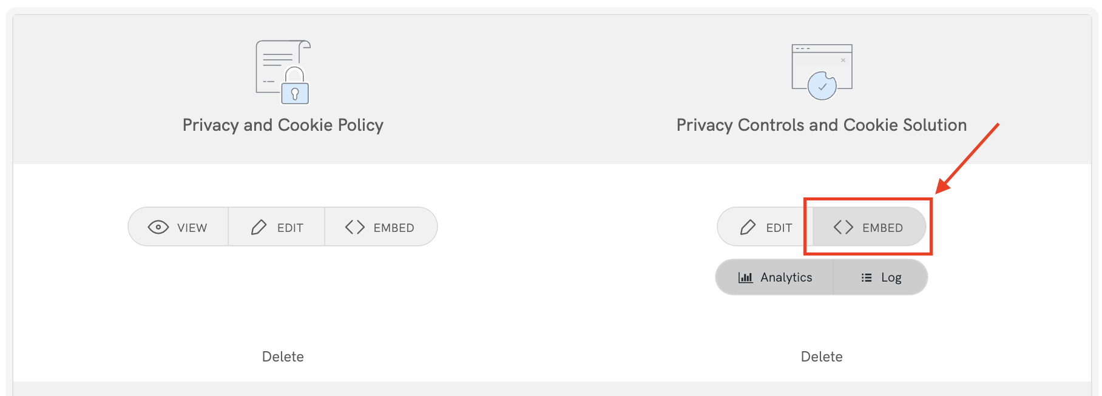This screenshot has height=396, width=1102.
Task: Click the code brackets icon in the red-highlighted EMBED button
Action: (x=843, y=227)
